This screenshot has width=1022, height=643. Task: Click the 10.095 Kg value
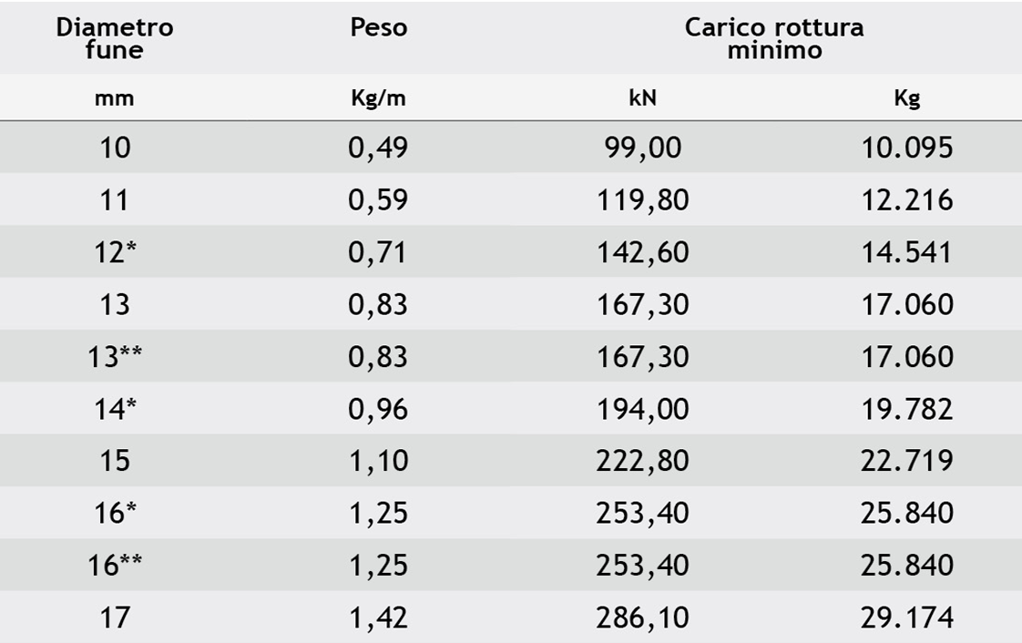pos(907,148)
